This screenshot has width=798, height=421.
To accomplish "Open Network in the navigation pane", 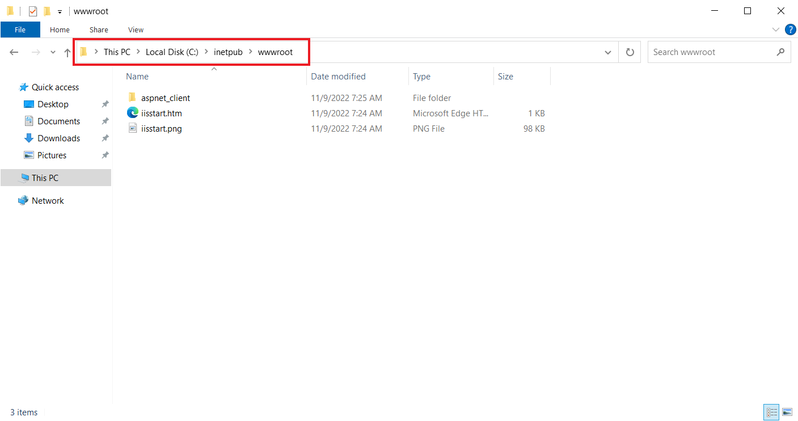I will (x=48, y=200).
